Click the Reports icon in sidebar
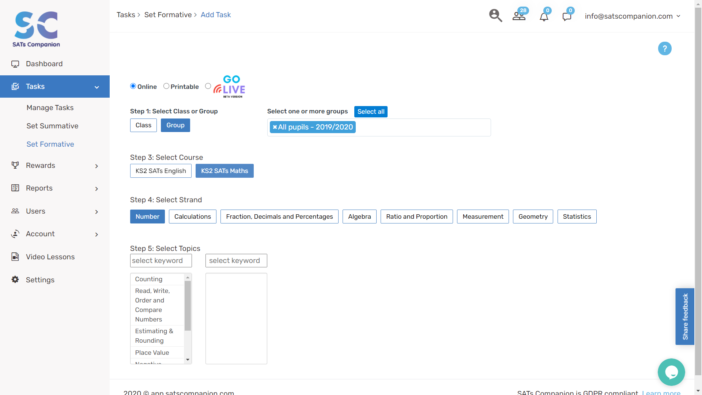The height and width of the screenshot is (395, 702). [x=15, y=188]
